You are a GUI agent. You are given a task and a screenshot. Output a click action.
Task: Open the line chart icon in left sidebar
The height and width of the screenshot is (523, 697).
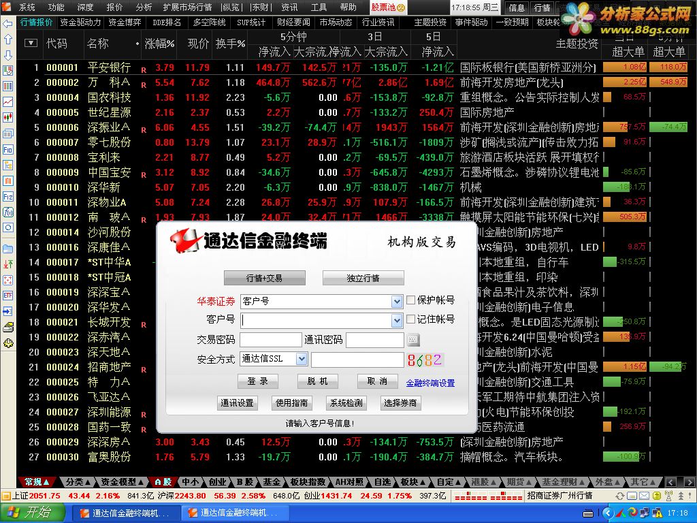coord(8,102)
